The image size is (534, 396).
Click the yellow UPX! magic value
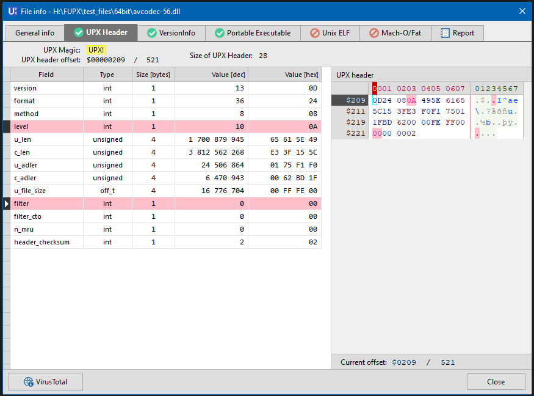(x=96, y=50)
